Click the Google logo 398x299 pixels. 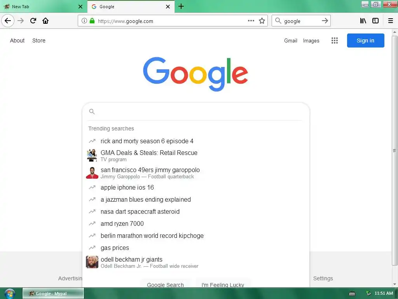point(196,74)
